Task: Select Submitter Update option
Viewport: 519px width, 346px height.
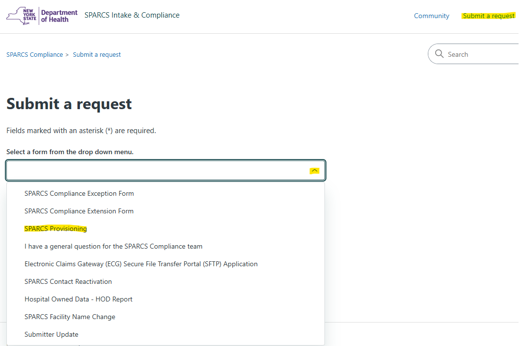Action: [x=166, y=334]
